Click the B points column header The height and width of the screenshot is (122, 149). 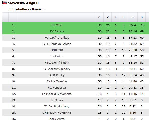coord(142,17)
